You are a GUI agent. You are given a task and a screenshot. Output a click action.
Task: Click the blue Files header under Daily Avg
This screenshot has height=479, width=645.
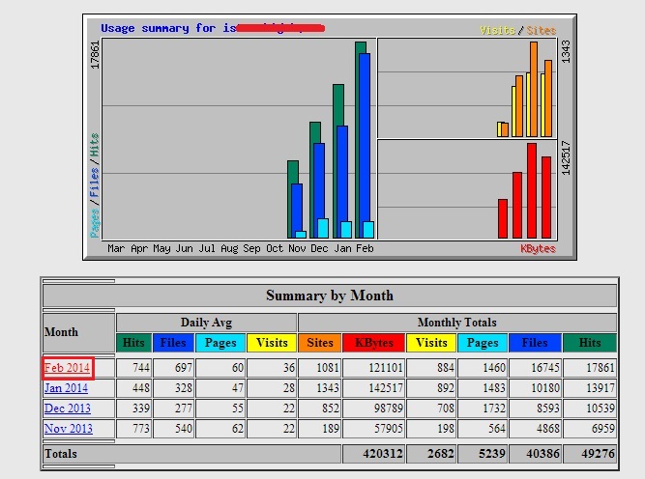(x=172, y=343)
